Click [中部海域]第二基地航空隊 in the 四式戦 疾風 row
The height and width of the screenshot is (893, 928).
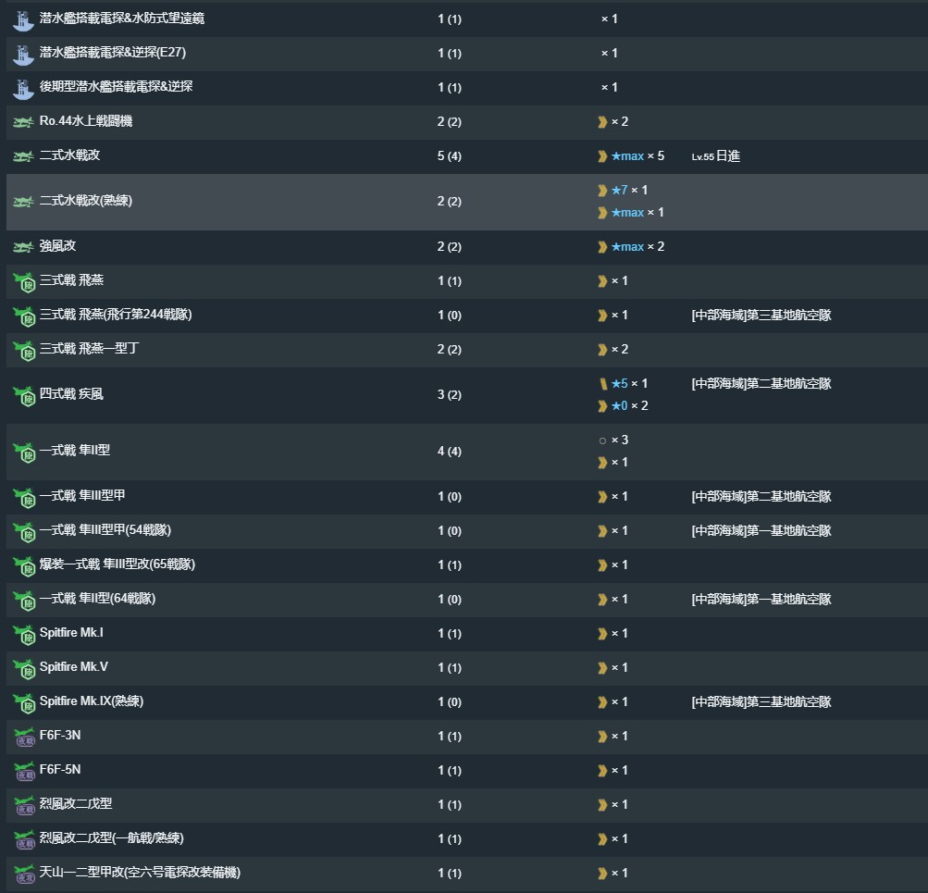pos(761,384)
